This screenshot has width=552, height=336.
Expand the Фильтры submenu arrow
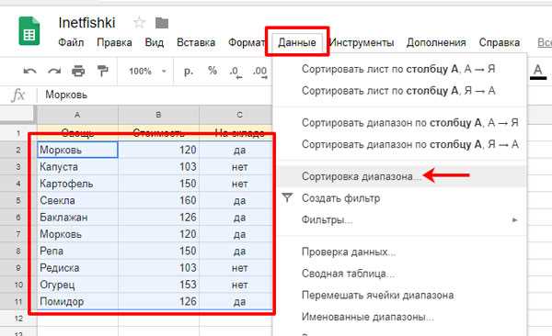(x=514, y=220)
